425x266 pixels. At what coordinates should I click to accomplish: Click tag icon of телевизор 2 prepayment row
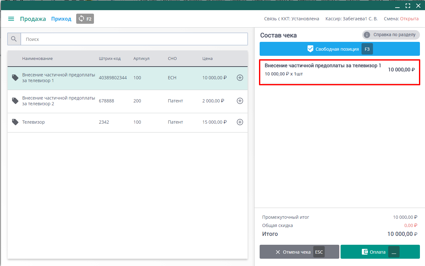click(x=15, y=101)
